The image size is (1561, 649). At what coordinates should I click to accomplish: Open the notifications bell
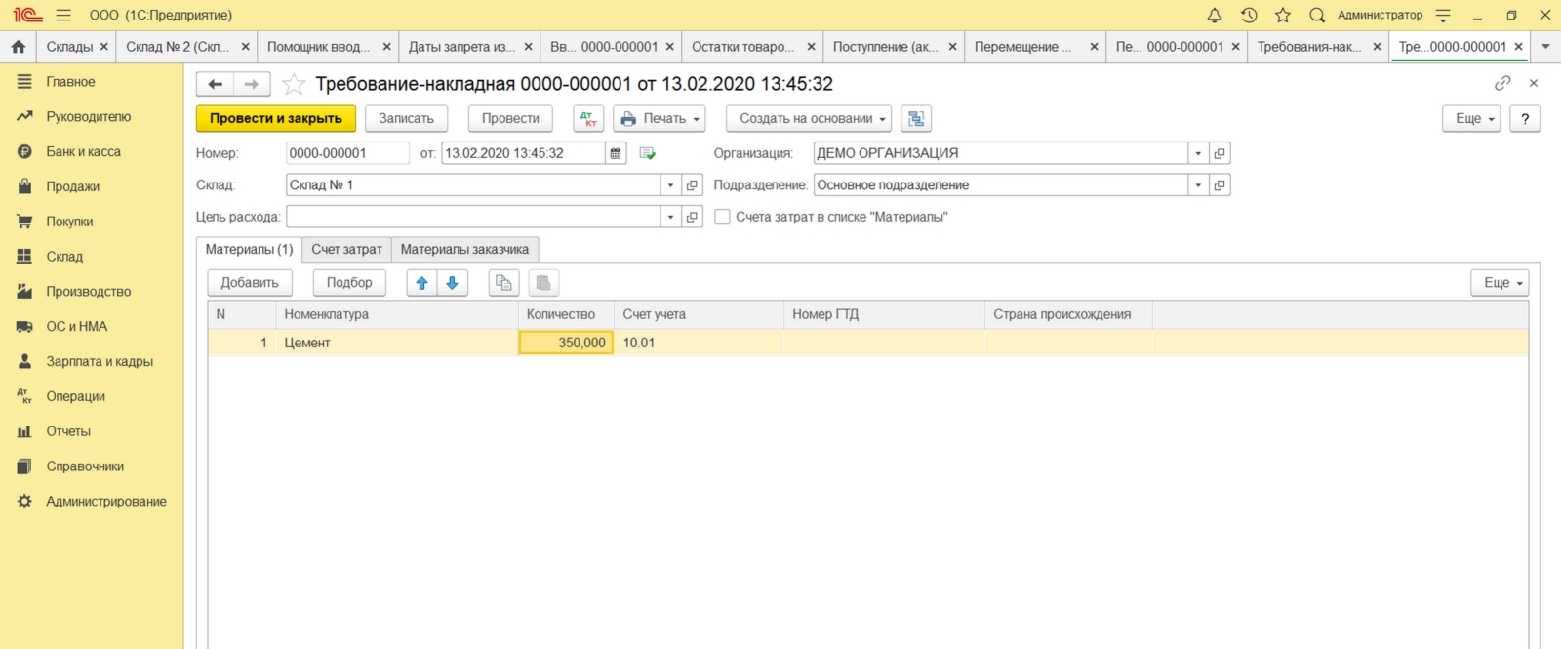[1215, 15]
